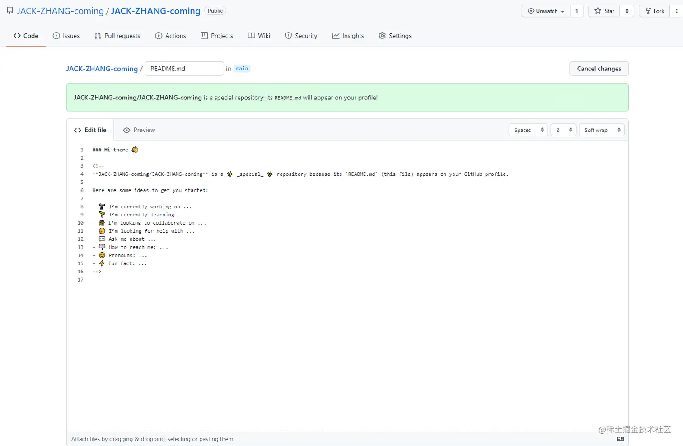This screenshot has height=446, width=683.
Task: Click the waving hand emoji on line 1
Action: 135,150
